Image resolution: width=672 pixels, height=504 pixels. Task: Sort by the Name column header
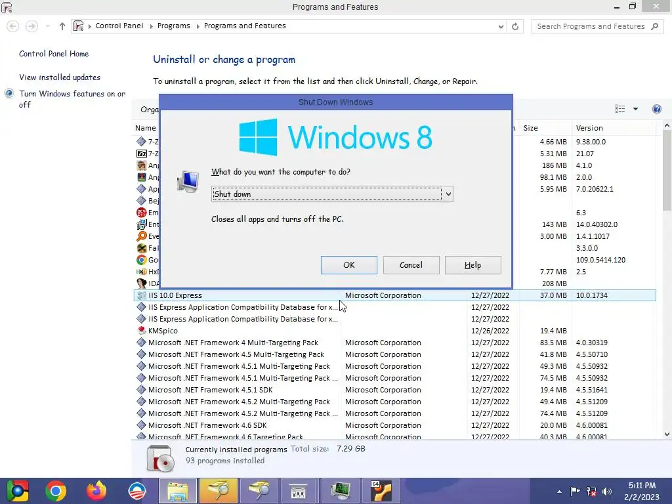(x=146, y=128)
